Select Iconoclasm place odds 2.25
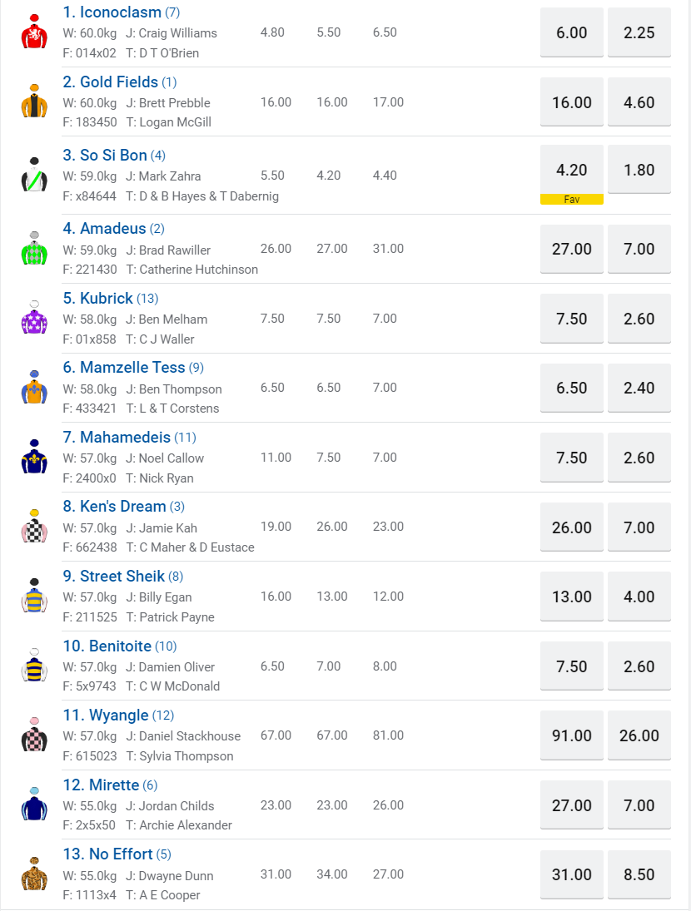 [x=639, y=32]
